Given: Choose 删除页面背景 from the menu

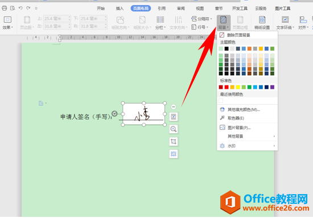Looking at the screenshot, I should [x=247, y=35].
